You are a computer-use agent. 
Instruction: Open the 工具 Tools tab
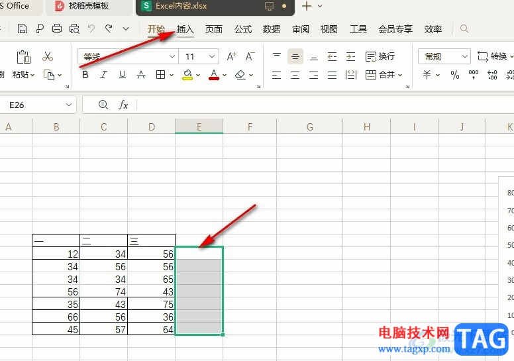[x=358, y=29]
